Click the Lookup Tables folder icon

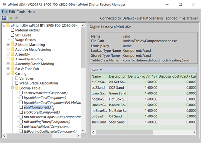point(17,88)
